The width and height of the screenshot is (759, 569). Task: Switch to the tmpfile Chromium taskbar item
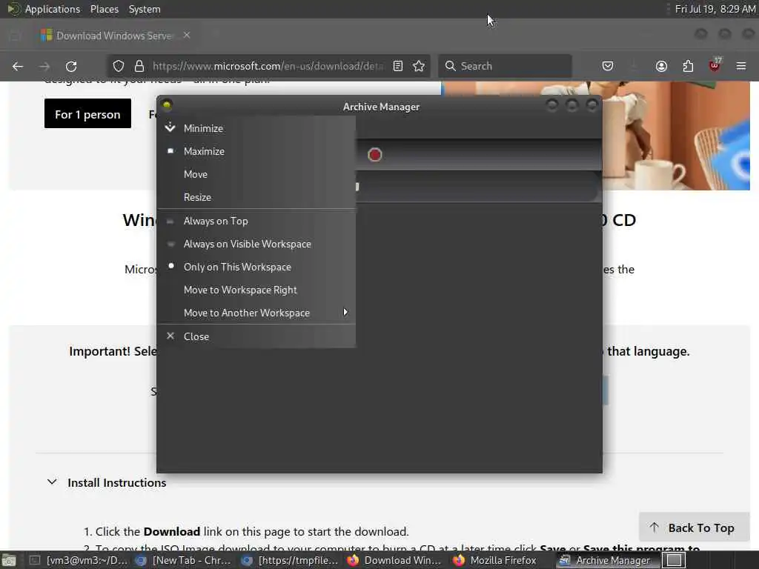[291, 560]
